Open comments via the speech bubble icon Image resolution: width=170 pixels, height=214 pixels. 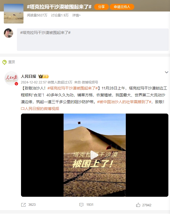point(81,205)
